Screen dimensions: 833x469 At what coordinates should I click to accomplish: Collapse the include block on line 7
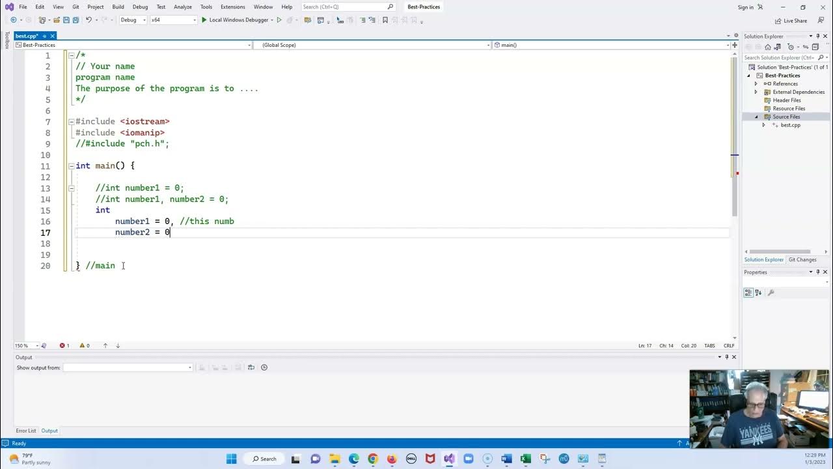click(x=72, y=122)
